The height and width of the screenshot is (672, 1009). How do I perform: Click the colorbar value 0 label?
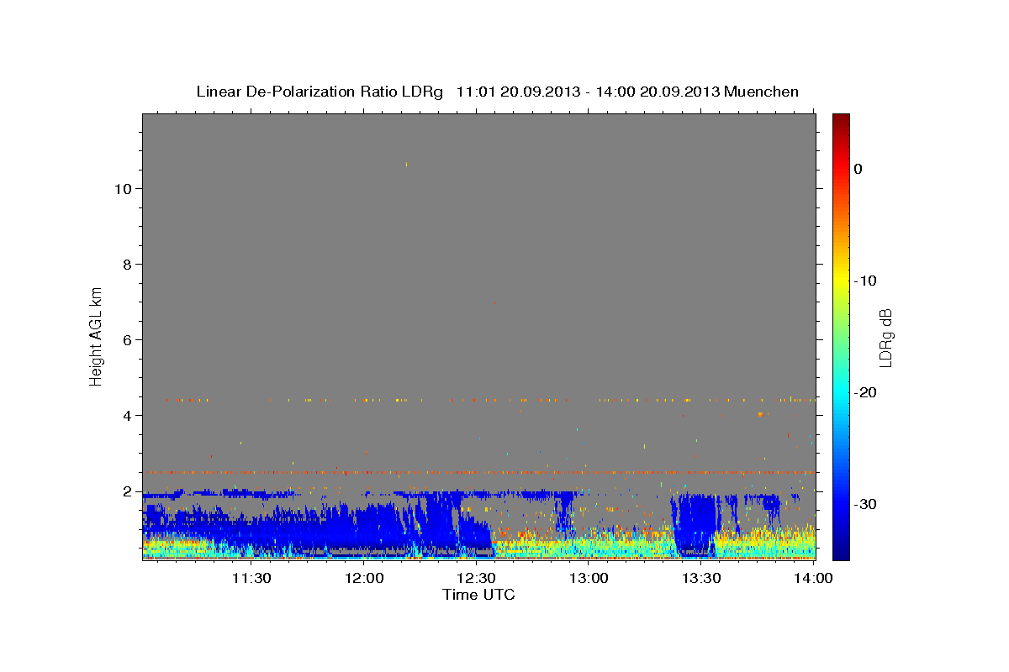pyautogui.click(x=858, y=169)
